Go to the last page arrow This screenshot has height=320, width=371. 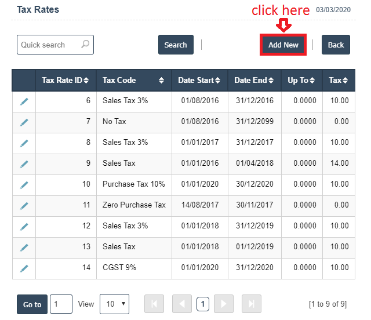pos(251,304)
